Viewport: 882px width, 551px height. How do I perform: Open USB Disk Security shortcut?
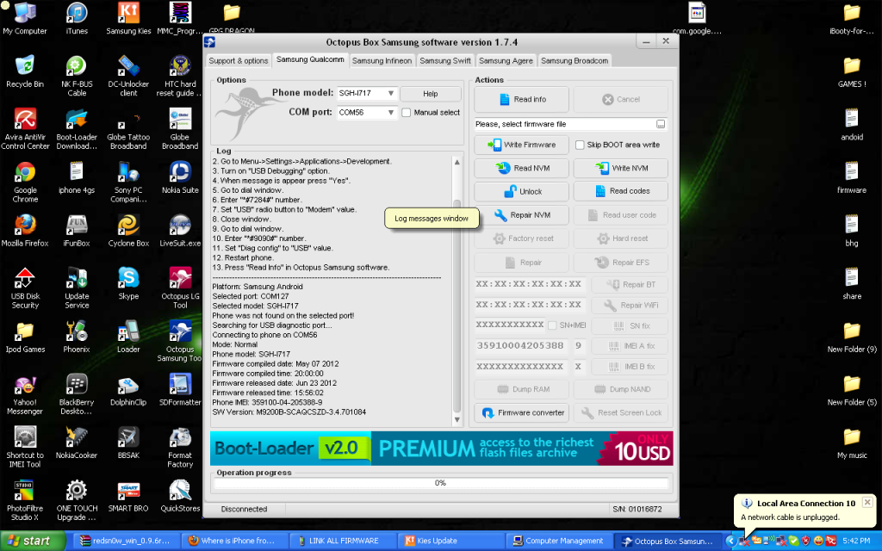click(25, 288)
